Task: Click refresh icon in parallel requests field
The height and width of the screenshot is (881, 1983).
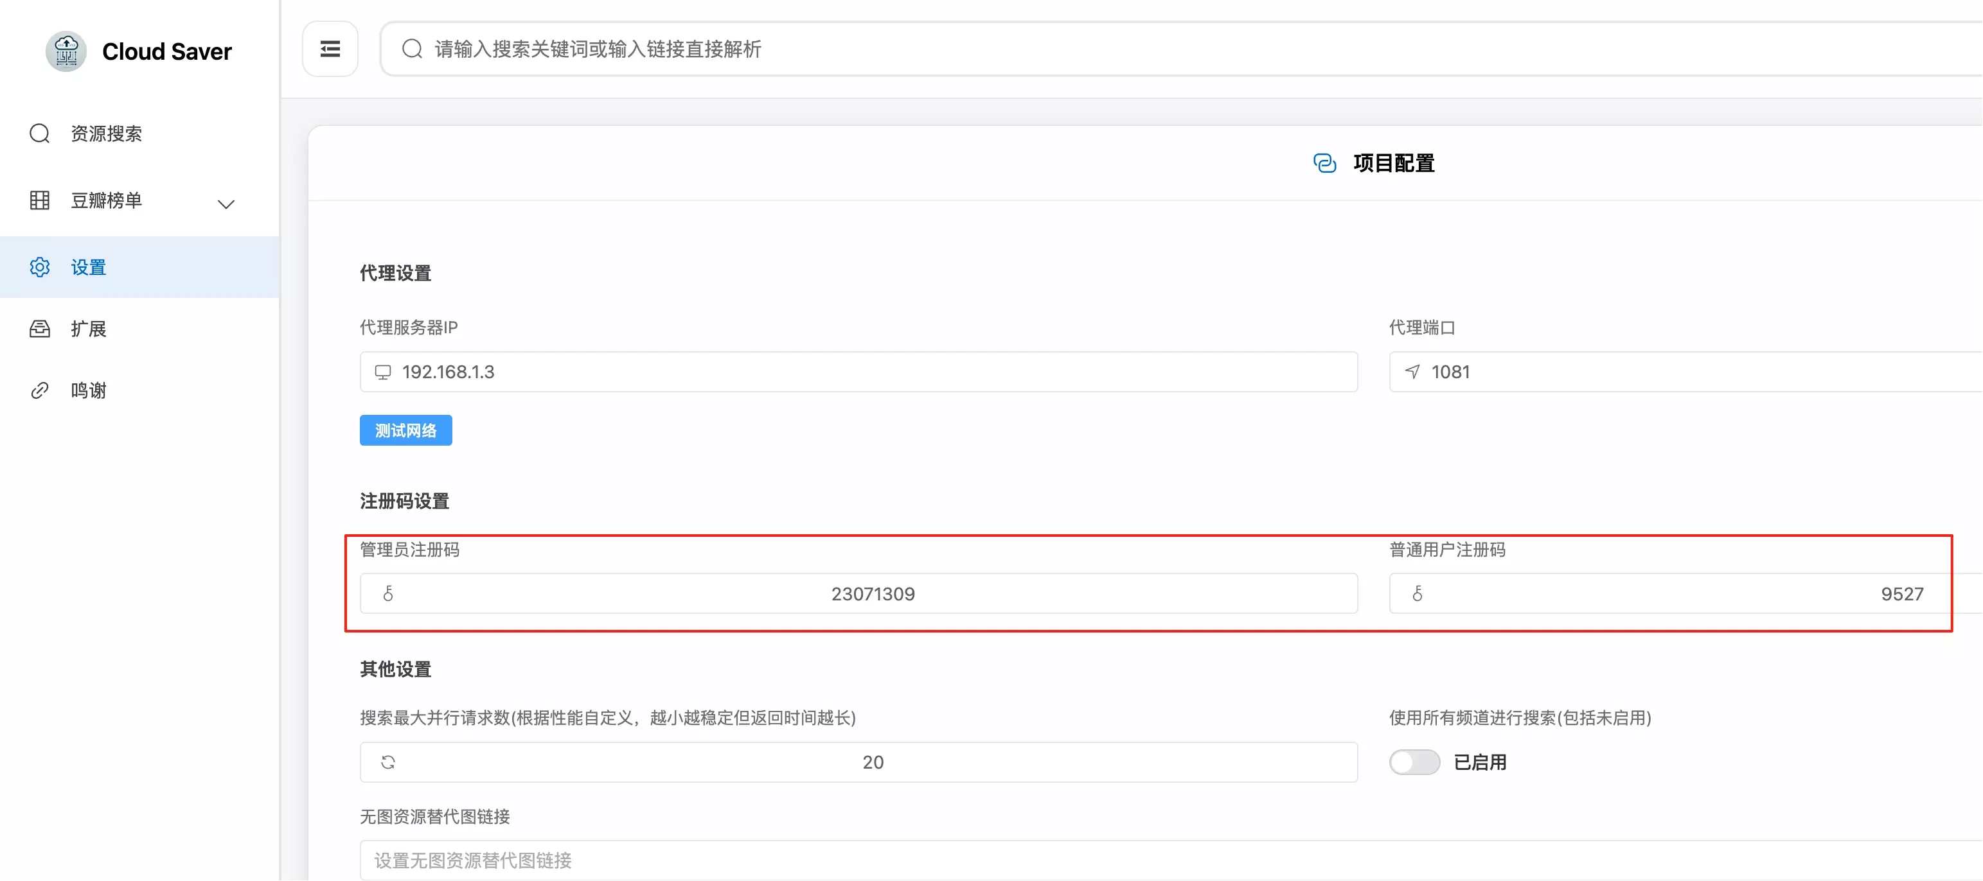Action: pos(388,762)
